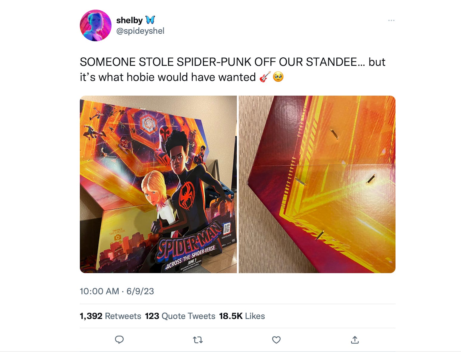Click the reply speech bubble icon
The image size is (461, 352).
click(119, 339)
